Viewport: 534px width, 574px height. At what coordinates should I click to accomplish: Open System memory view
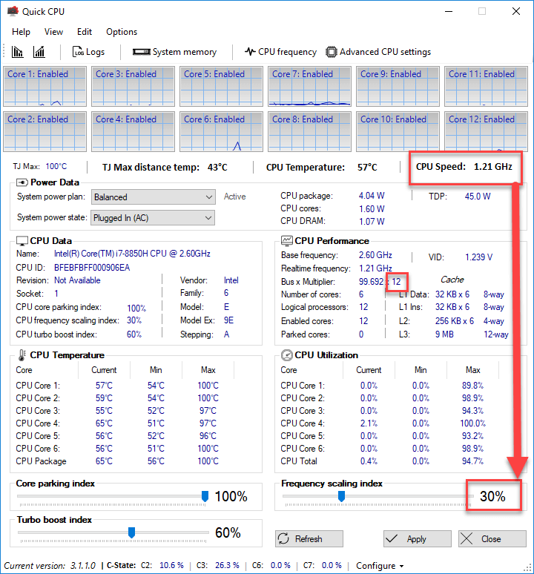174,52
